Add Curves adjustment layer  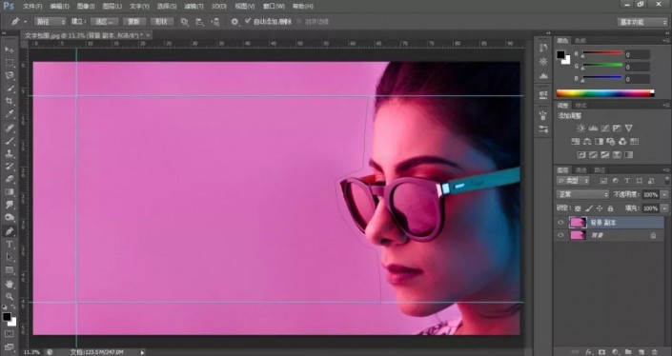coord(605,128)
